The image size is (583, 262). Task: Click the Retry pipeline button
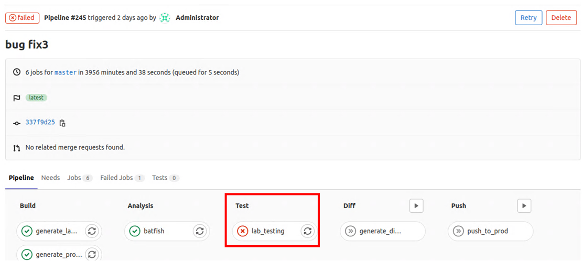528,18
